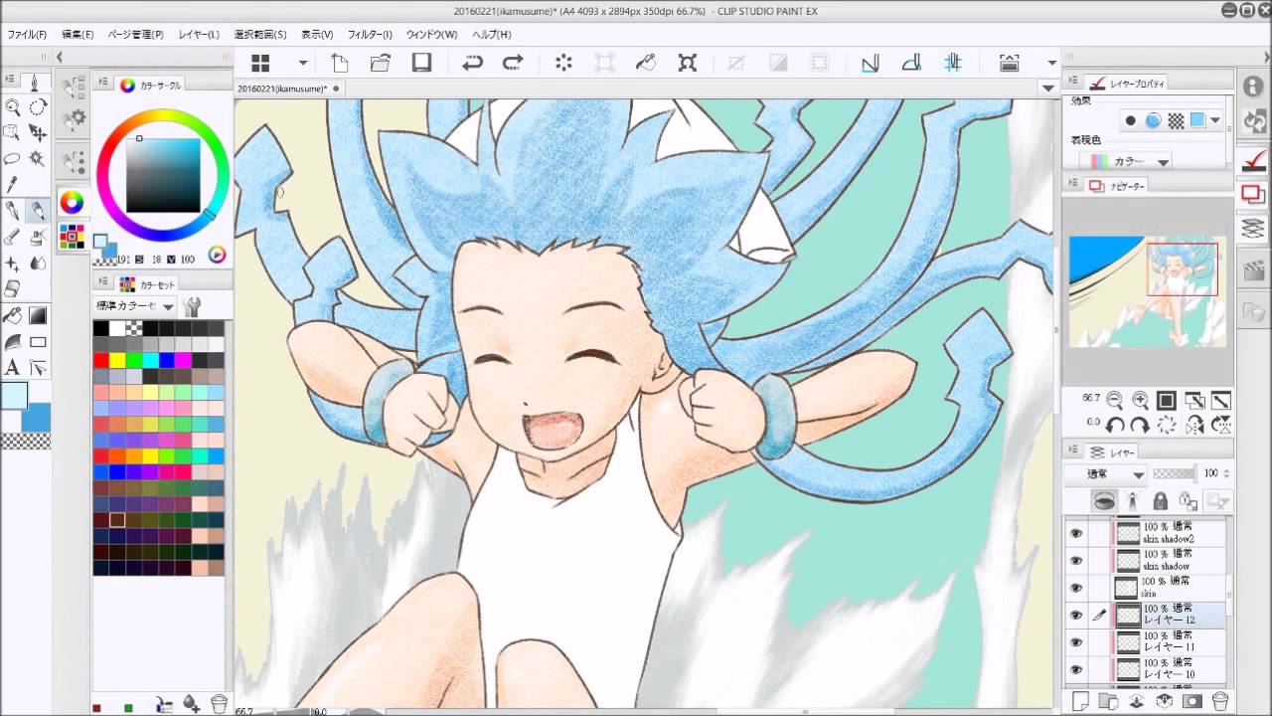Image resolution: width=1272 pixels, height=716 pixels.
Task: Create a new raster layer
Action: [1080, 701]
